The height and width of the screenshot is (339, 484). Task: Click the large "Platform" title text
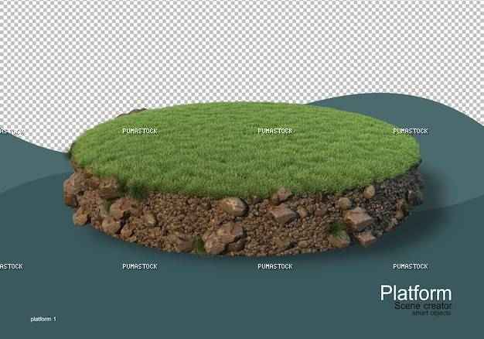pos(416,293)
